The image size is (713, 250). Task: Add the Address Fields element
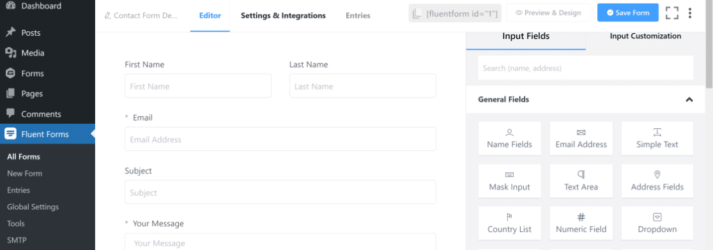coord(657,181)
